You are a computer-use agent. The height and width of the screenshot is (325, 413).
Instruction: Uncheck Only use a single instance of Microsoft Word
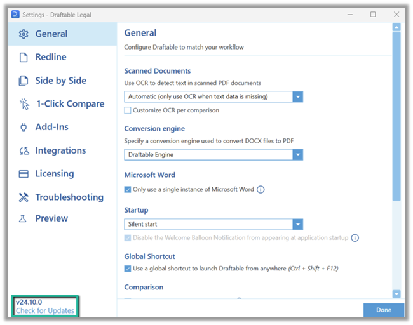pyautogui.click(x=128, y=189)
